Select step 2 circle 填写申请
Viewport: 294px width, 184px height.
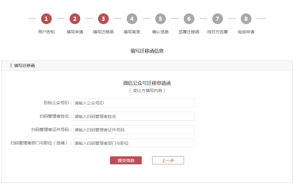point(75,19)
